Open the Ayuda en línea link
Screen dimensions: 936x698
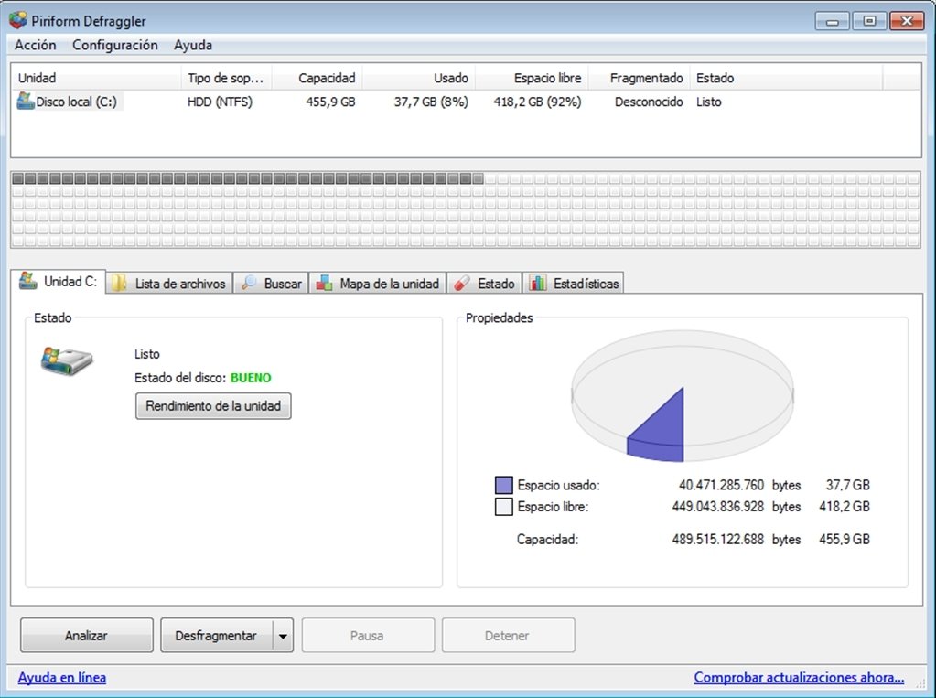pyautogui.click(x=62, y=678)
